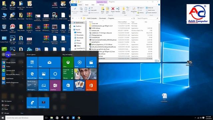Select autoexec.bat file row

click(121, 30)
